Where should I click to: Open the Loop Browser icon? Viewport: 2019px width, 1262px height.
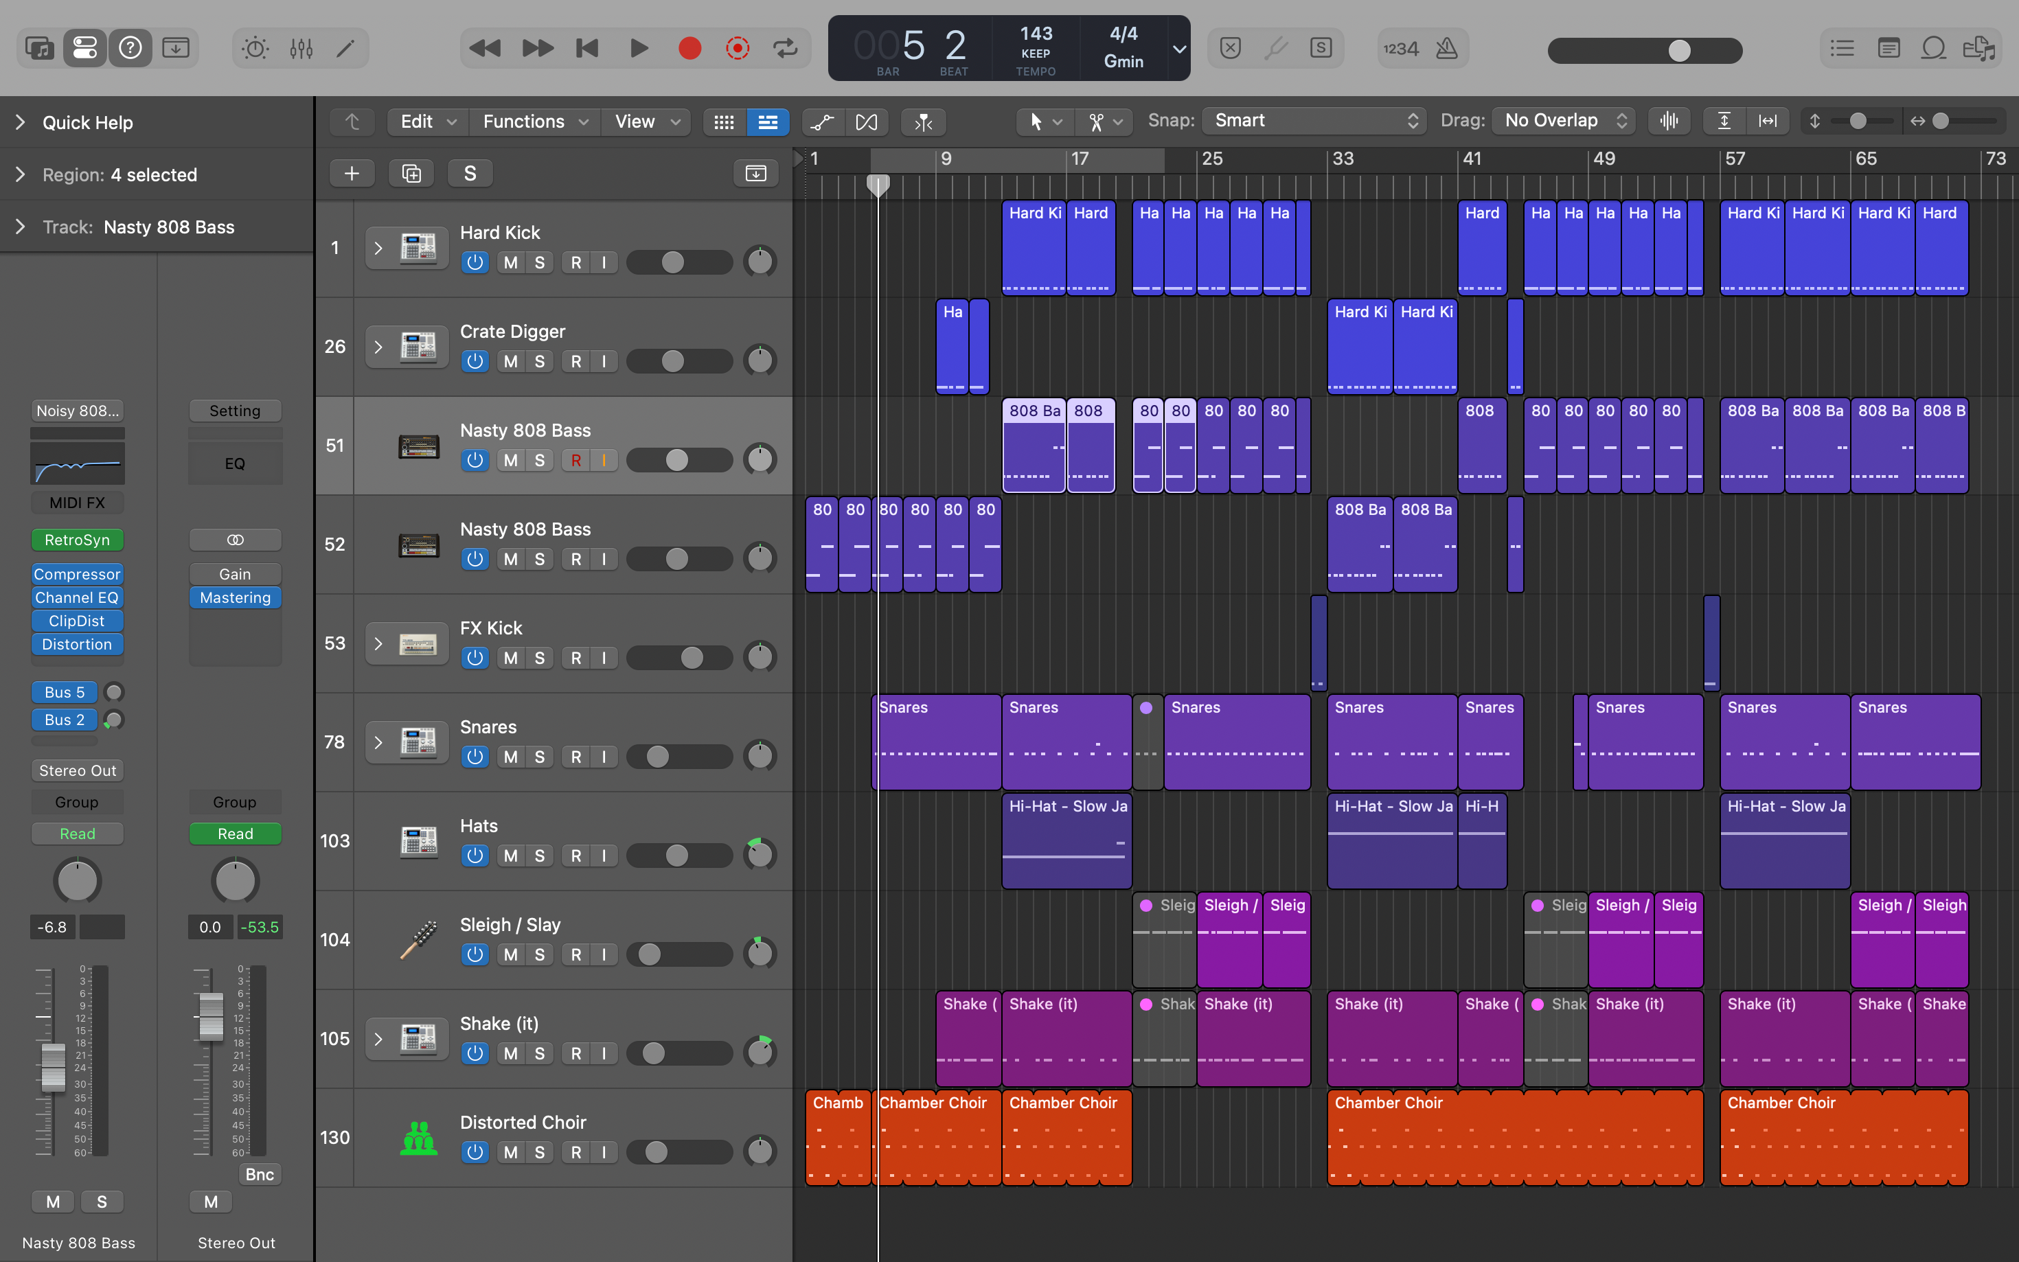[x=1933, y=49]
